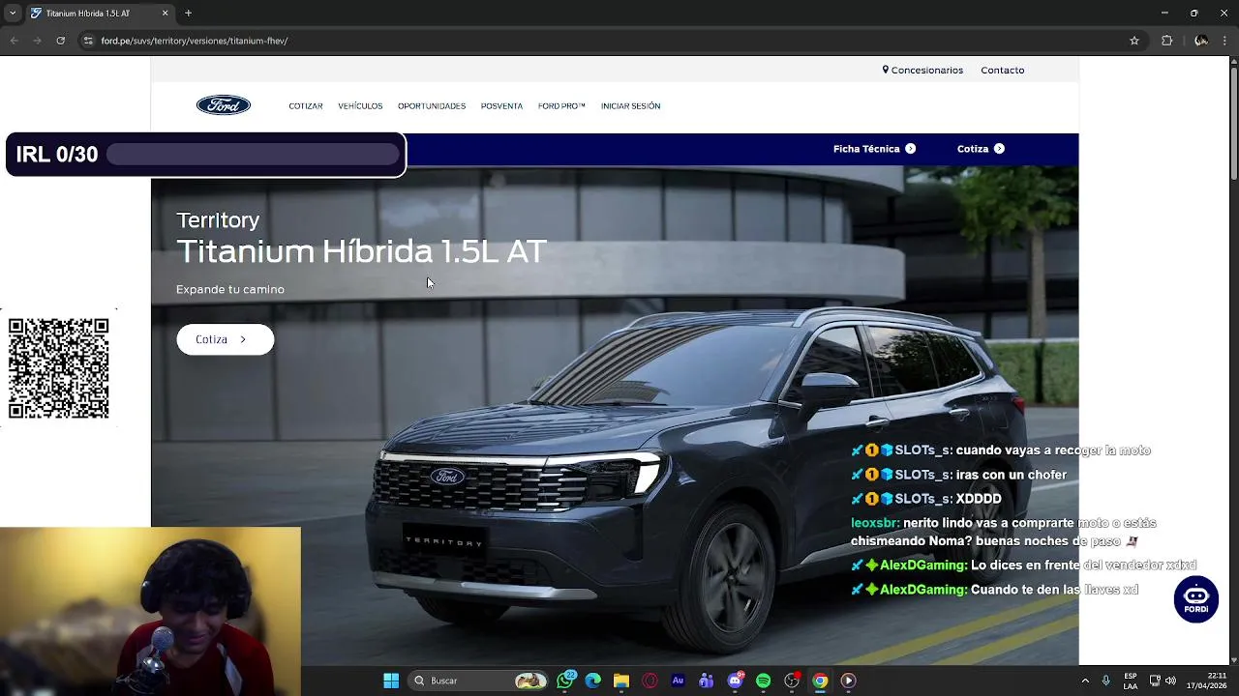Open Adobe Audition from the taskbar

[678, 681]
